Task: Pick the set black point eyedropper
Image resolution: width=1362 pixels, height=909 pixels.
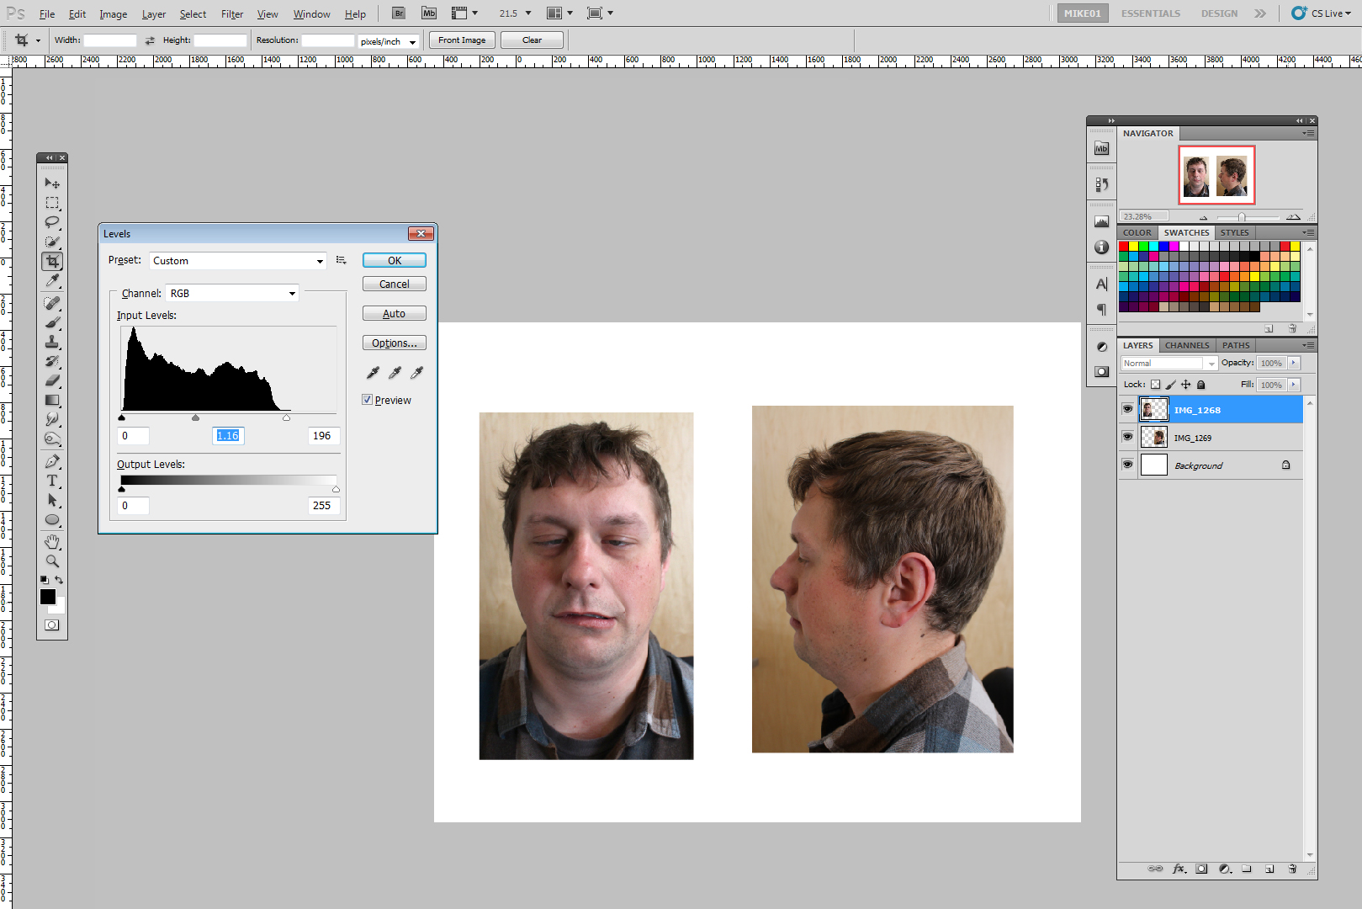Action: (373, 372)
